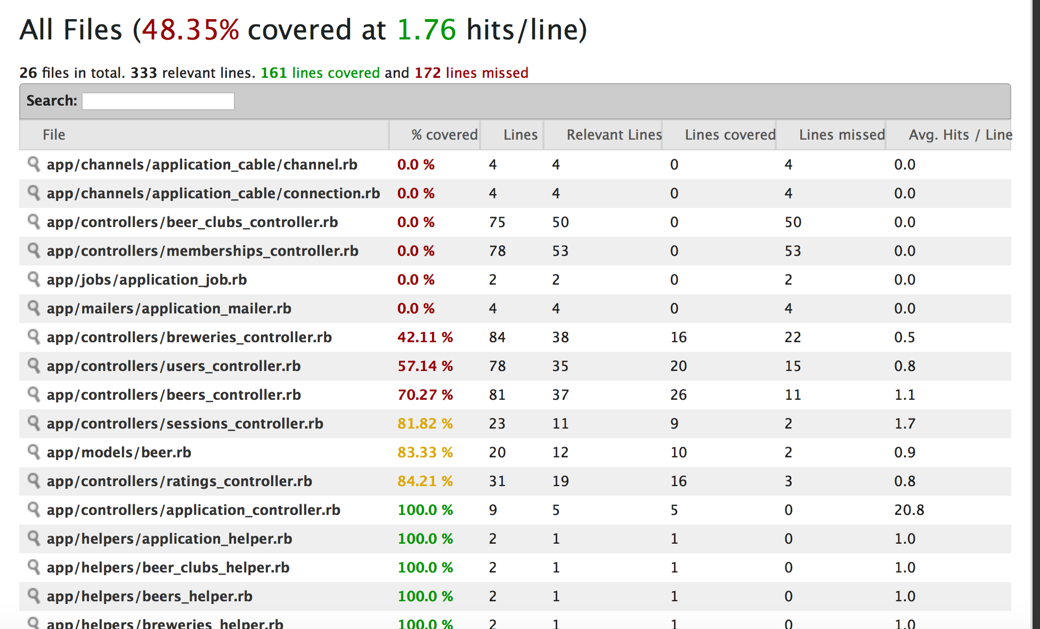The width and height of the screenshot is (1040, 629).
Task: Sort by Relevant Lines column header
Action: (x=614, y=135)
